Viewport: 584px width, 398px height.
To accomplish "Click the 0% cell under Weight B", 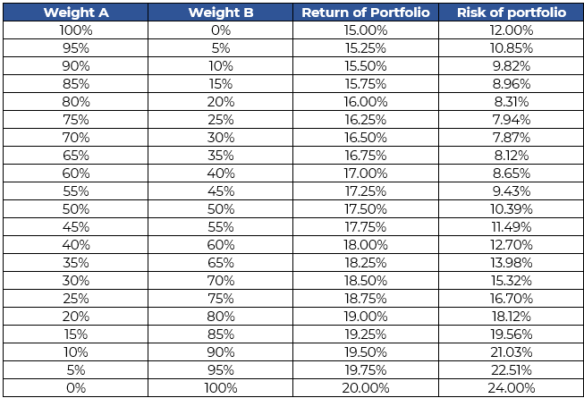I will pyautogui.click(x=220, y=30).
